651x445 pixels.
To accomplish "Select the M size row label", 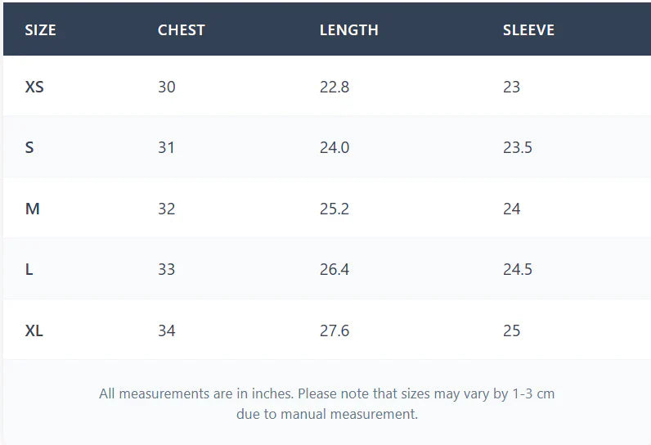I will pyautogui.click(x=33, y=209).
